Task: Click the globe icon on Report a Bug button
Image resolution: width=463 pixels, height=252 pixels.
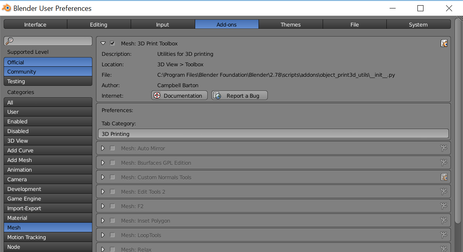Action: pos(217,95)
